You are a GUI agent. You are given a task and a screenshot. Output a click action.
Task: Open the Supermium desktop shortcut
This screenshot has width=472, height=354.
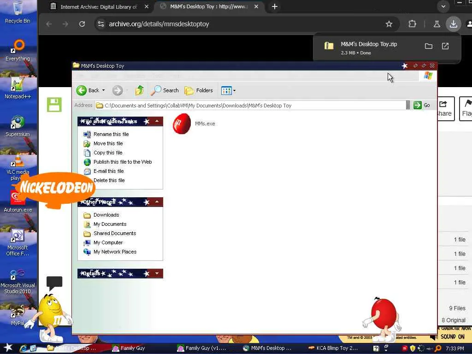[18, 126]
